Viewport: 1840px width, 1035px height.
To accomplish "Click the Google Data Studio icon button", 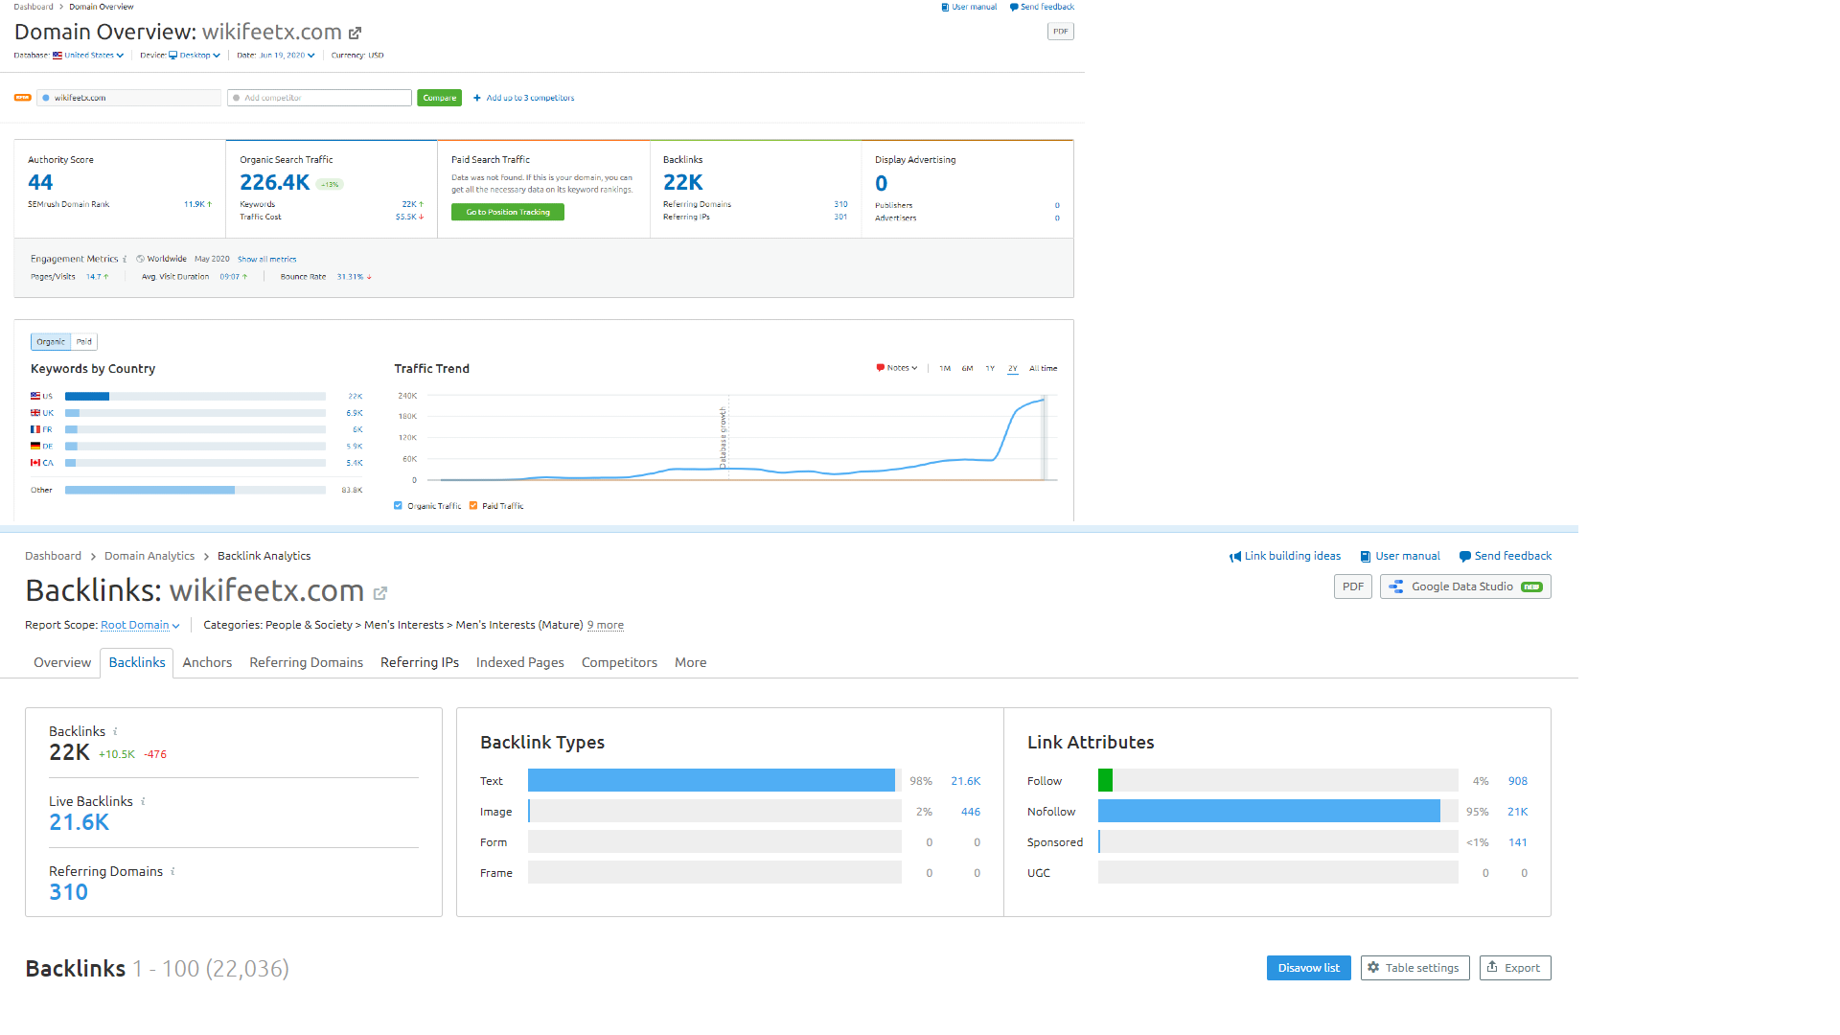I will click(x=1465, y=586).
